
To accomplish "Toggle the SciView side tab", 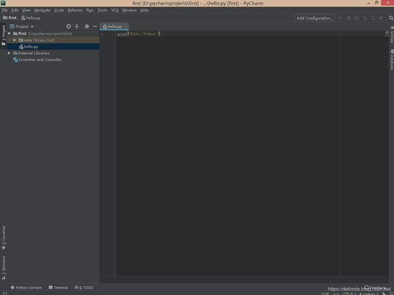I will tap(392, 35).
